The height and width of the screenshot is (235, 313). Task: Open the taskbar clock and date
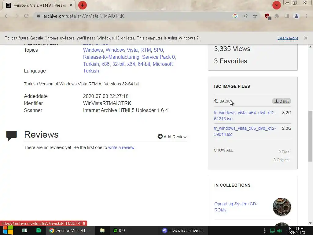tap(296, 230)
